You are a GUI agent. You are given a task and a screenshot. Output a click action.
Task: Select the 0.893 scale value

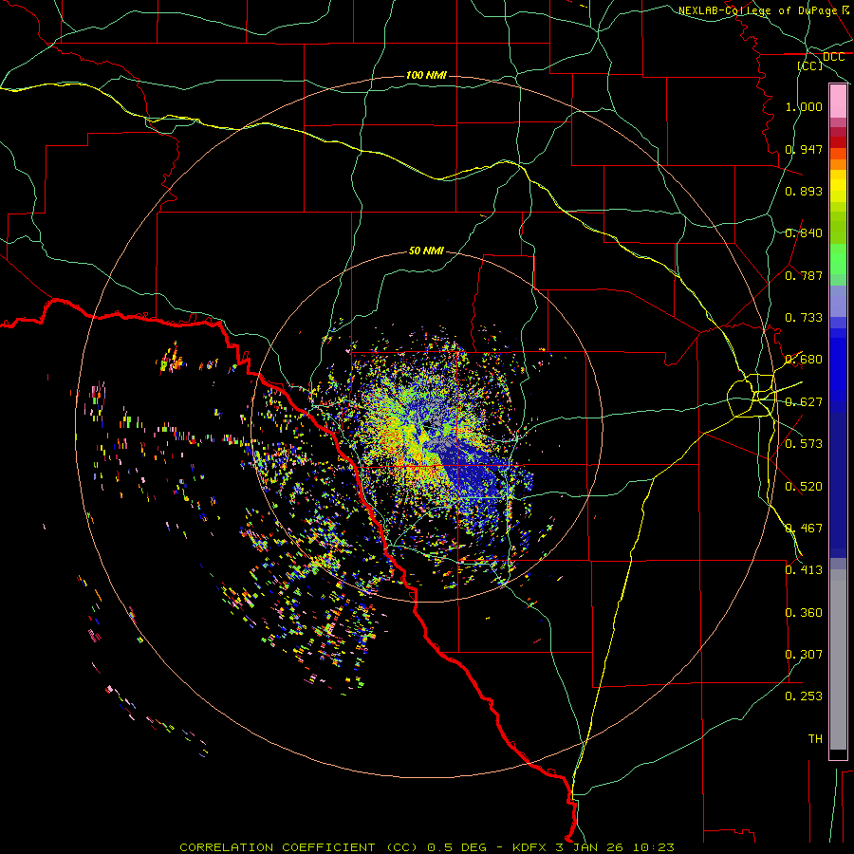coord(804,191)
